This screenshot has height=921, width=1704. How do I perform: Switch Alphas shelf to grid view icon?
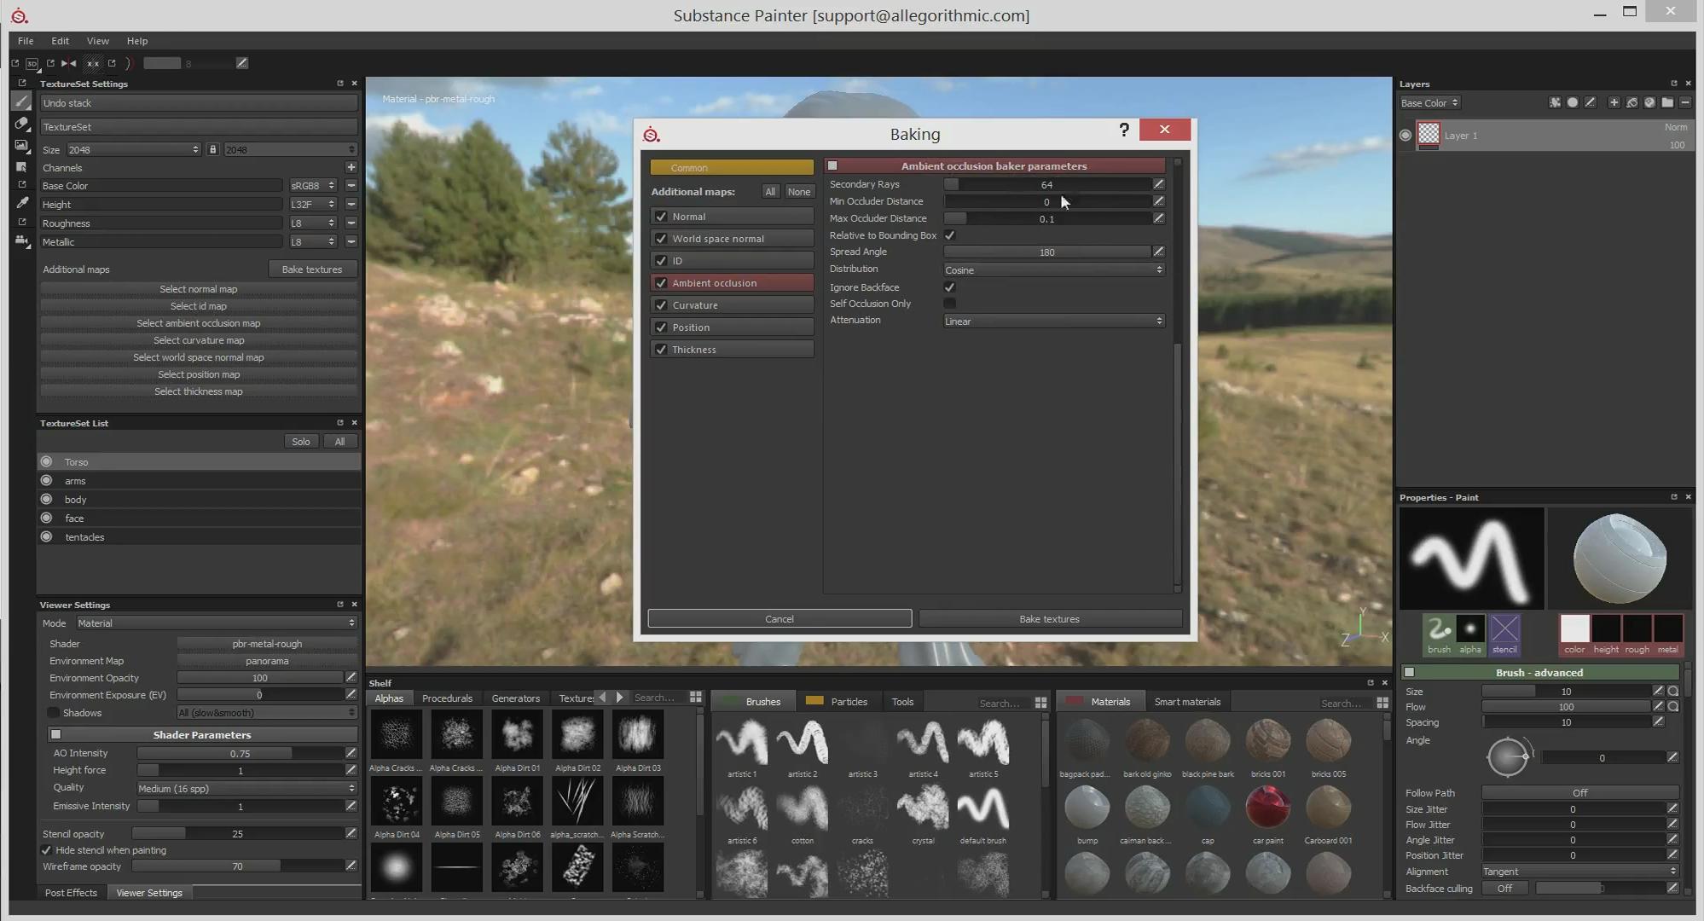tap(695, 698)
